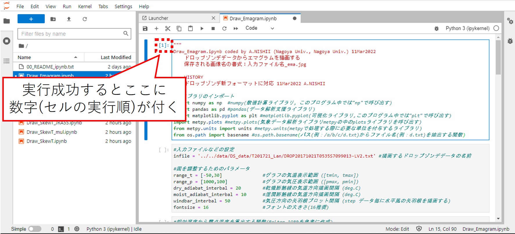Sort files by Last Modified column
This screenshot has height=234, width=515.
click(x=110, y=57)
